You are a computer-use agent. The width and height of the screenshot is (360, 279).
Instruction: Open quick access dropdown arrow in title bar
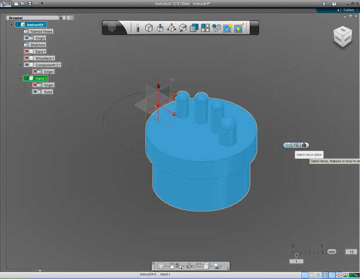pyautogui.click(x=42, y=3)
